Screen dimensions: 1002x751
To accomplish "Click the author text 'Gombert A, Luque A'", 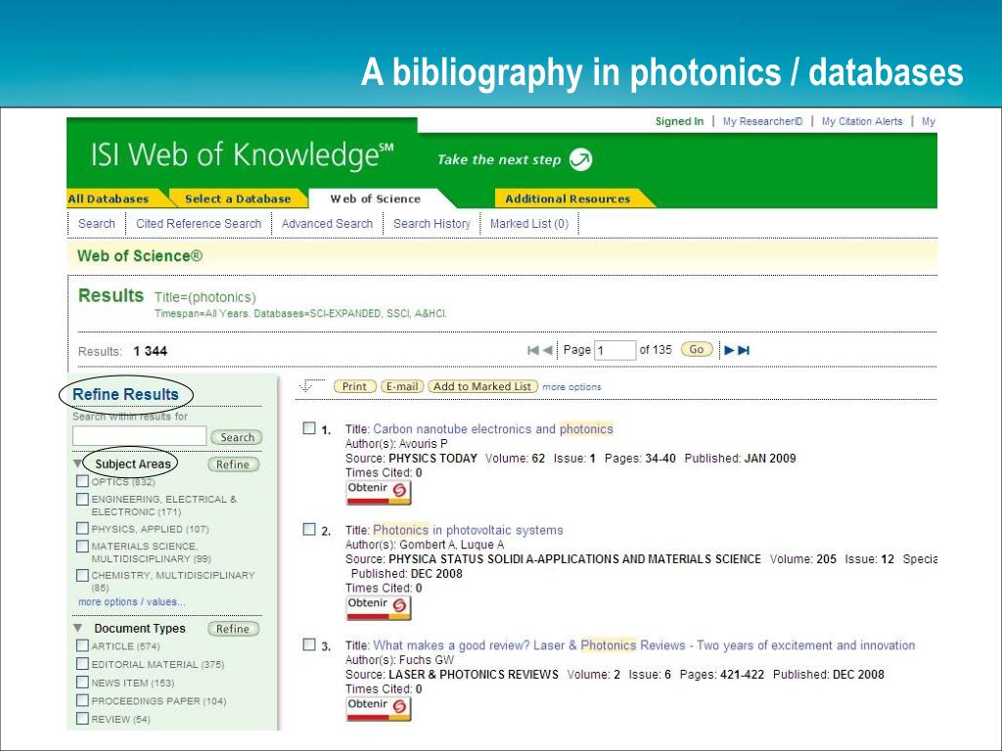I will click(451, 545).
